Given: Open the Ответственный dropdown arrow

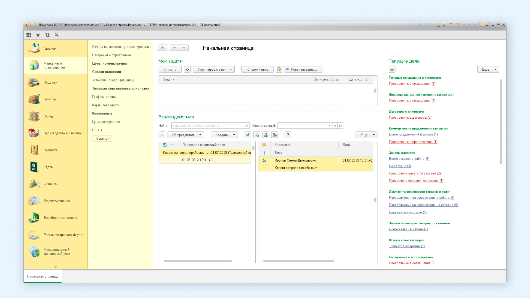Looking at the screenshot, I should (330, 126).
